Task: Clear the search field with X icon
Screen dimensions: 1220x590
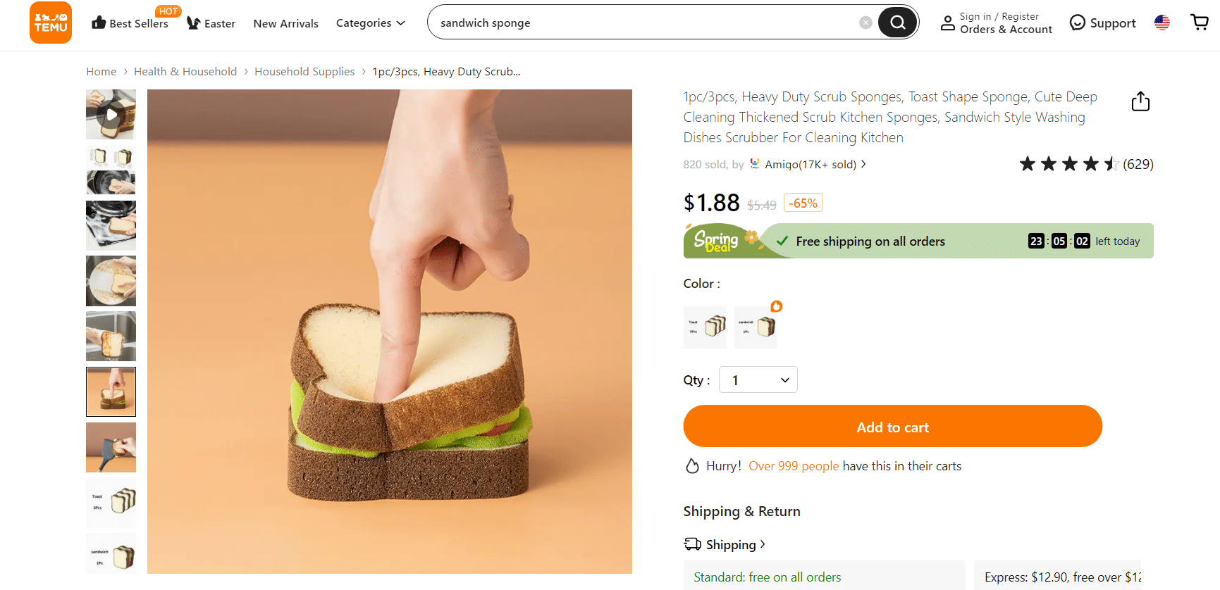Action: (x=865, y=23)
